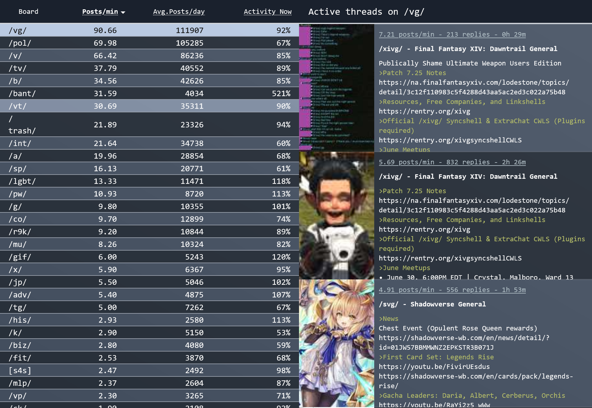Image resolution: width=592 pixels, height=408 pixels.
Task: Click 'Publically Shame Ultimate Weapon Users Edition' text
Action: point(470,63)
